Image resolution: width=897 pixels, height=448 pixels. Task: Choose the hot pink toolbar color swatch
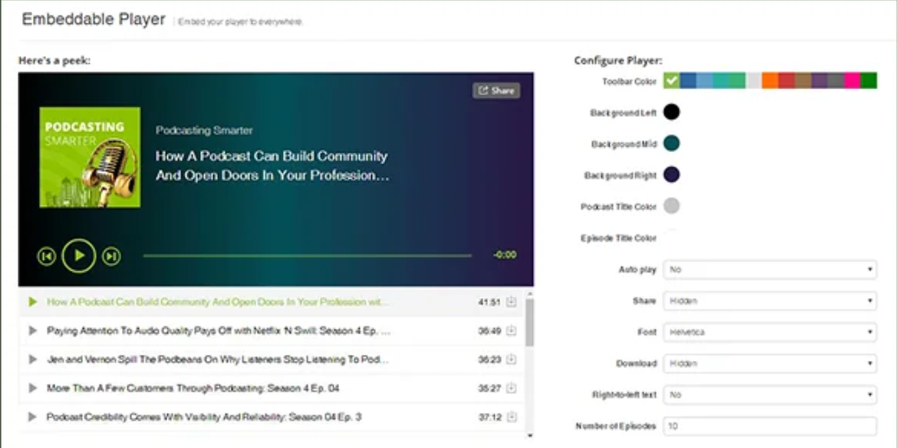[852, 81]
